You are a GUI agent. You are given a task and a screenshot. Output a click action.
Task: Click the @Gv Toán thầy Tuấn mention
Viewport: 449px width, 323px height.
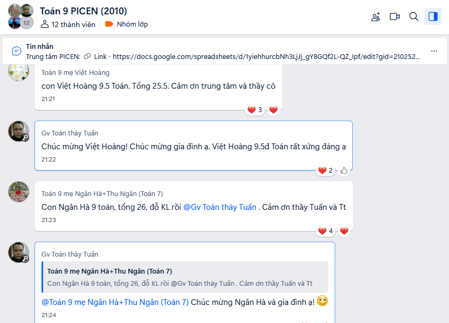(x=220, y=207)
